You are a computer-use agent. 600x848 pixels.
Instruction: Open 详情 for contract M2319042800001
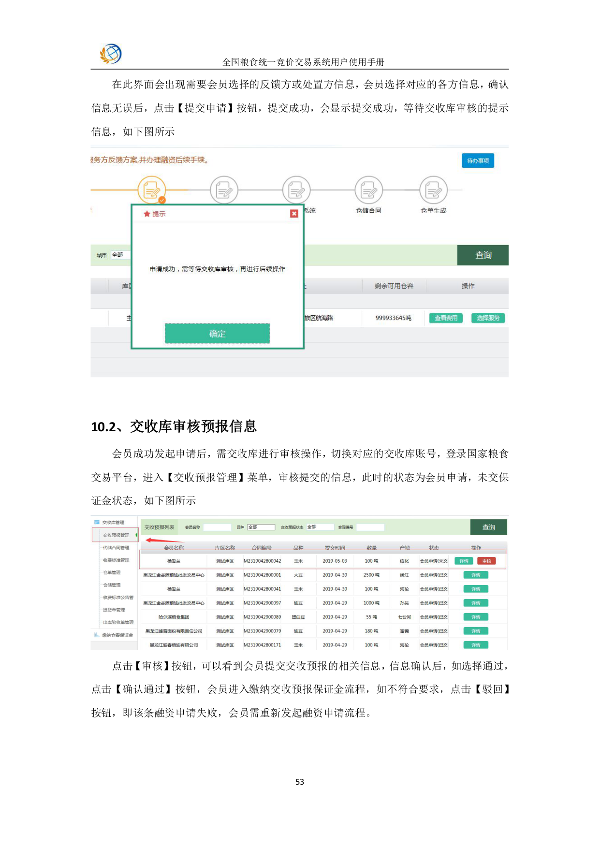point(476,575)
